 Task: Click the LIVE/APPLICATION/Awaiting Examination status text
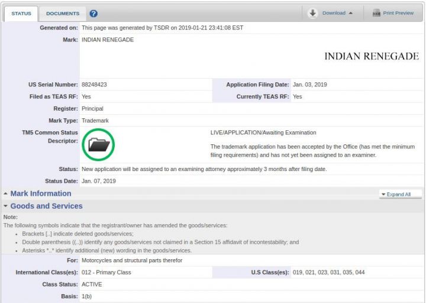tap(263, 133)
